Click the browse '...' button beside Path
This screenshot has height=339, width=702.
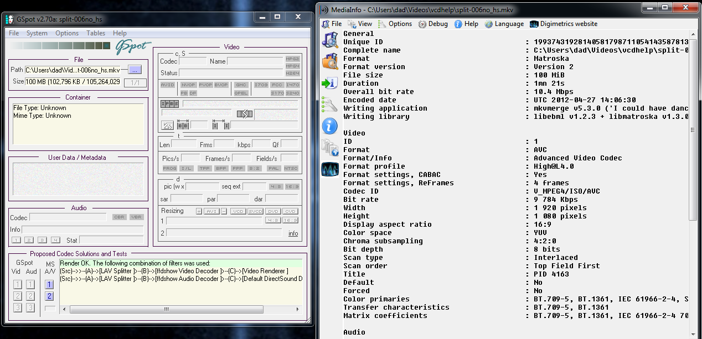pyautogui.click(x=135, y=70)
